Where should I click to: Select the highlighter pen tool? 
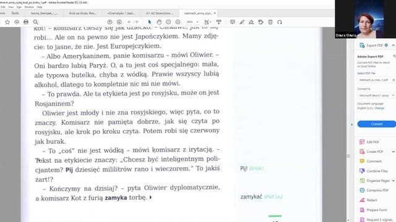[242, 22]
